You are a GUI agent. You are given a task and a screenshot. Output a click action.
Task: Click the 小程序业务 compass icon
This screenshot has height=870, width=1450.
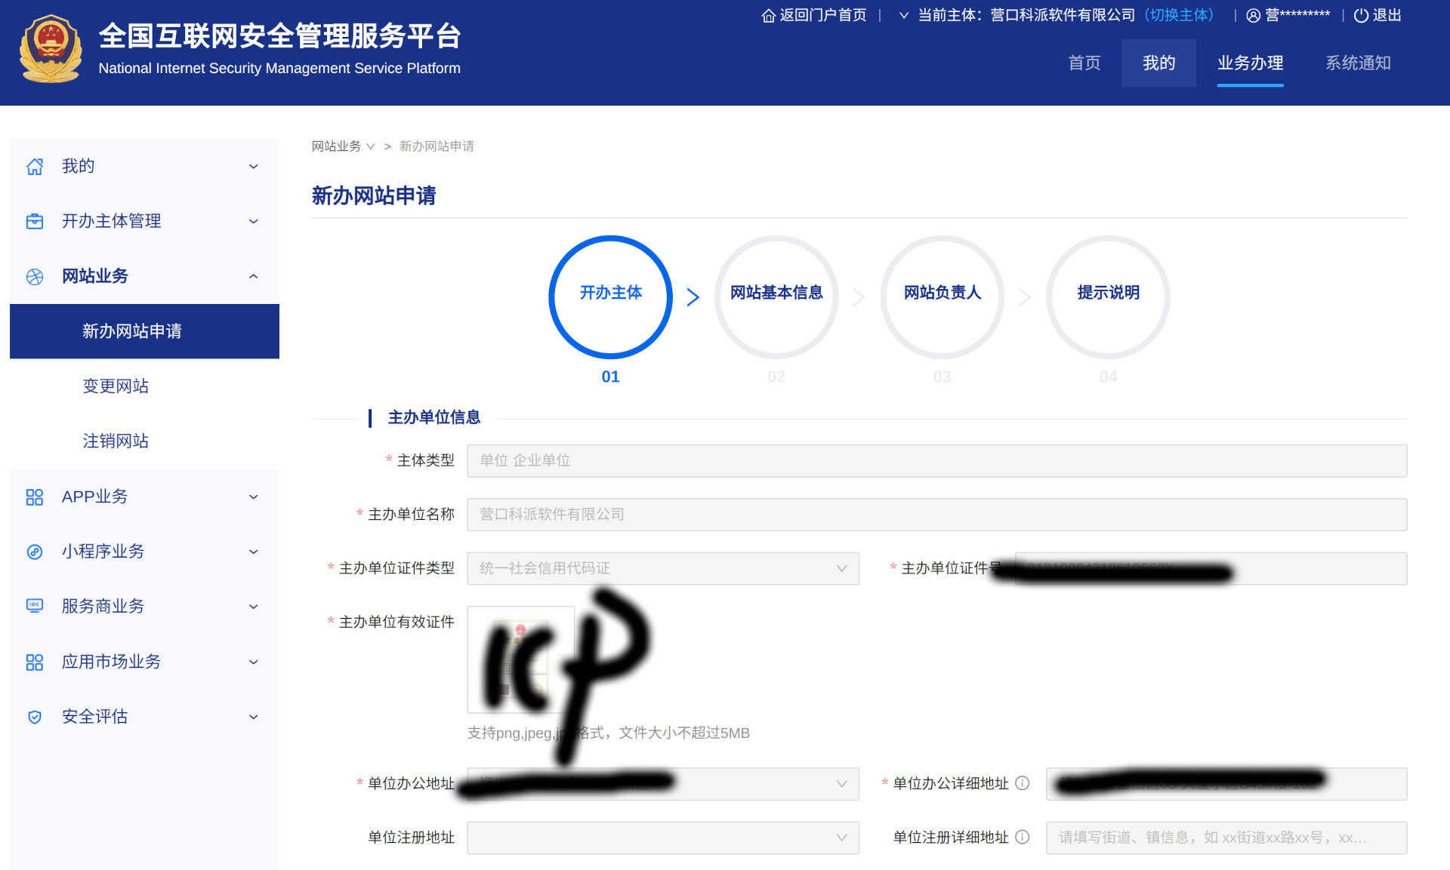[35, 552]
